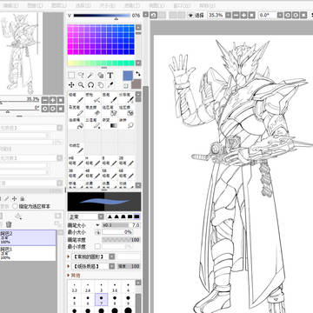This screenshot has height=313, width=313.
Task: Choose the airbrush in the tool tray
Action: (93, 97)
